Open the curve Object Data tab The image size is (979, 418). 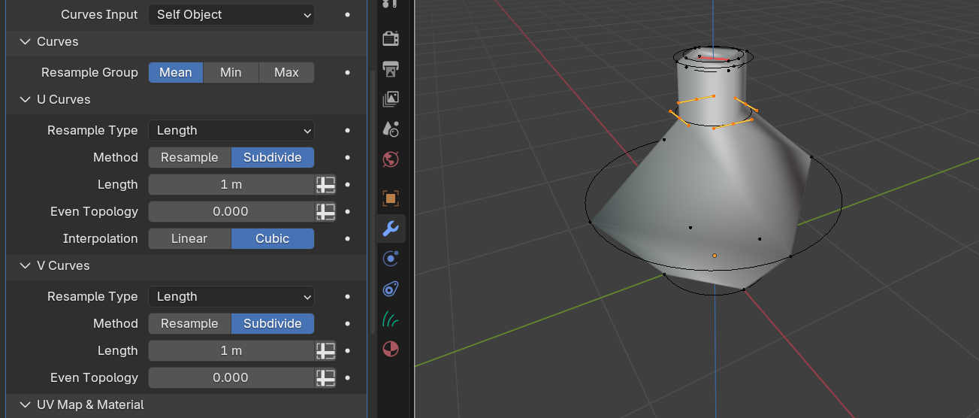[391, 319]
